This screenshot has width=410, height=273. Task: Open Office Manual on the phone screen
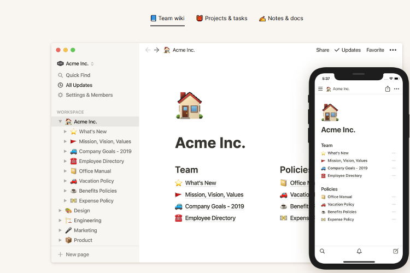[x=339, y=197]
